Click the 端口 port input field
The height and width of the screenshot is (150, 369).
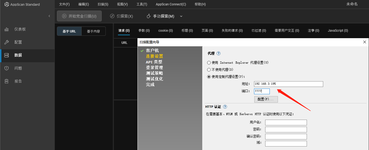[262, 91]
